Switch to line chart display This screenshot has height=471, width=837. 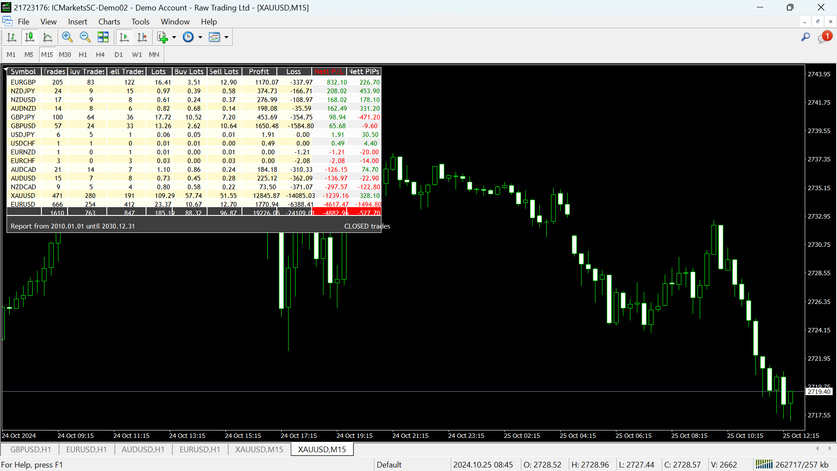48,37
